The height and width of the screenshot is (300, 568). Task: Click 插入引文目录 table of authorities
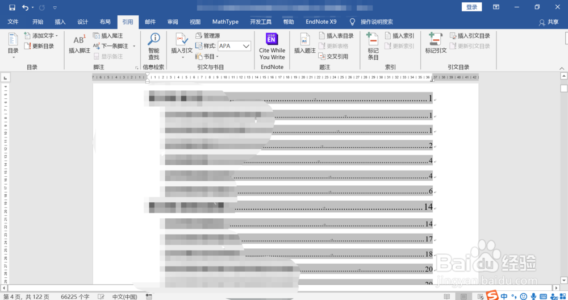pos(470,35)
